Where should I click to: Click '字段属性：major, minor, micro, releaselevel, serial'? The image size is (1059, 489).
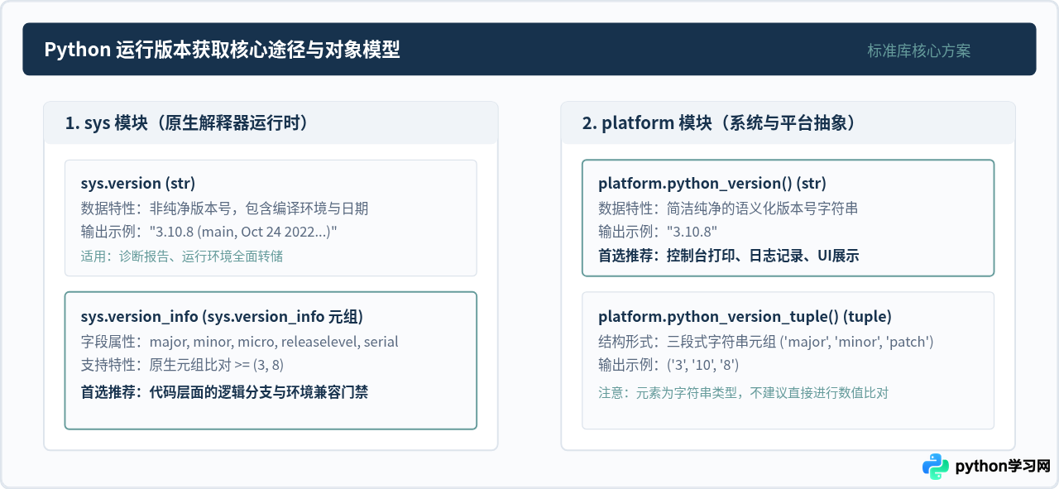(x=239, y=342)
